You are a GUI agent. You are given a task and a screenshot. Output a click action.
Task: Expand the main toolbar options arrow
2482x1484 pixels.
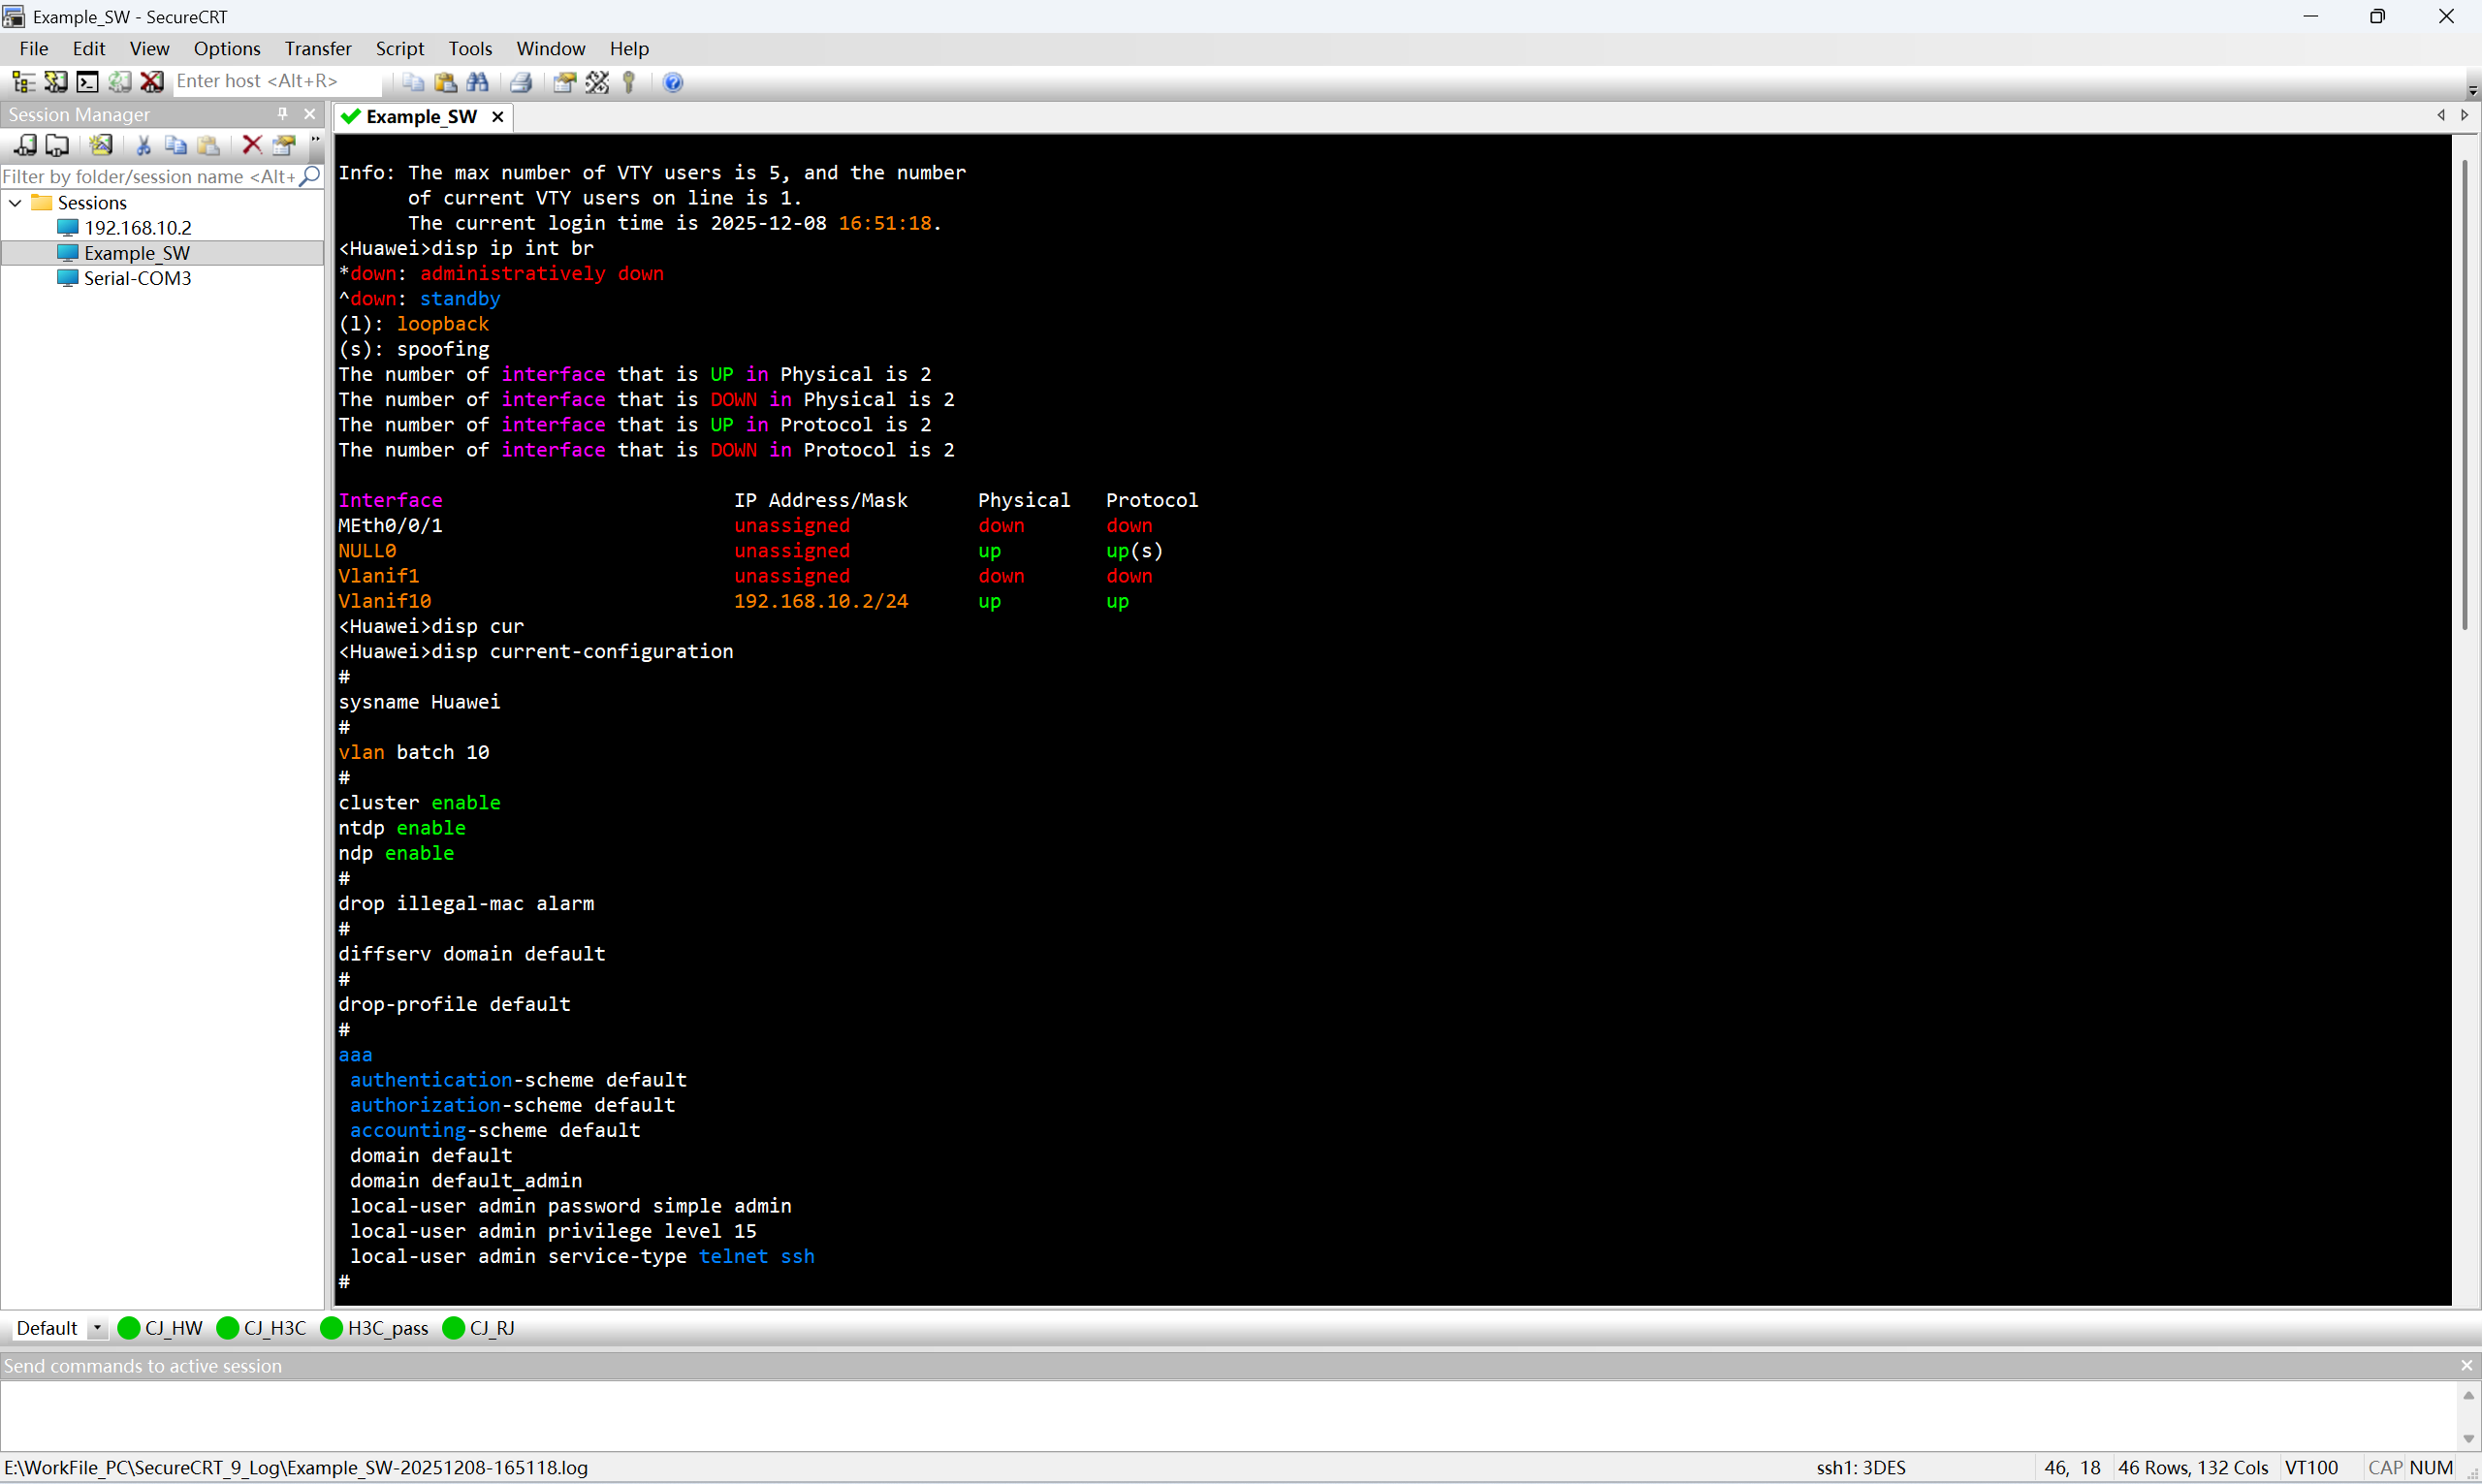coord(2473,90)
